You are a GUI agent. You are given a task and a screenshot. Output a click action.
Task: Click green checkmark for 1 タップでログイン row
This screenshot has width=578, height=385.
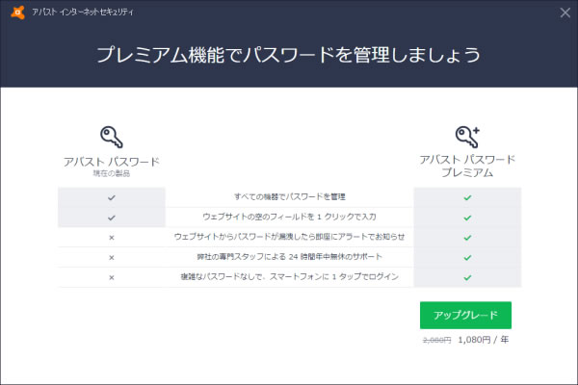[x=467, y=277]
